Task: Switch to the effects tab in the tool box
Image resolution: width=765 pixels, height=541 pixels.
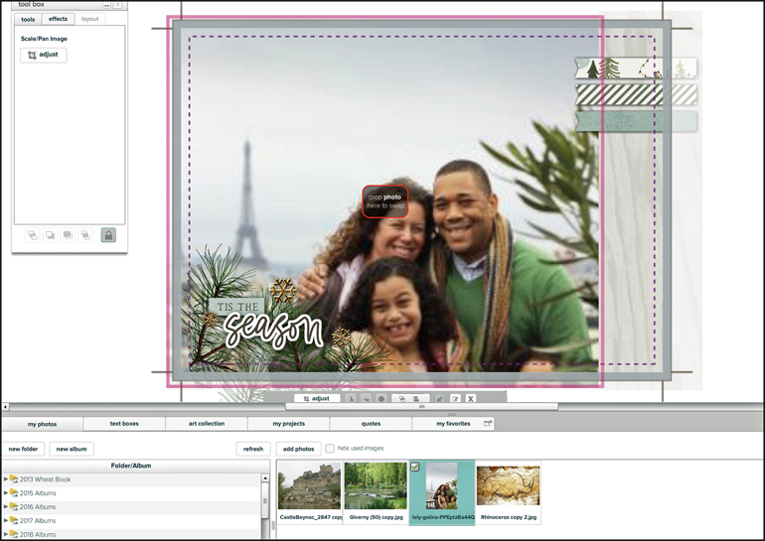Action: [59, 19]
